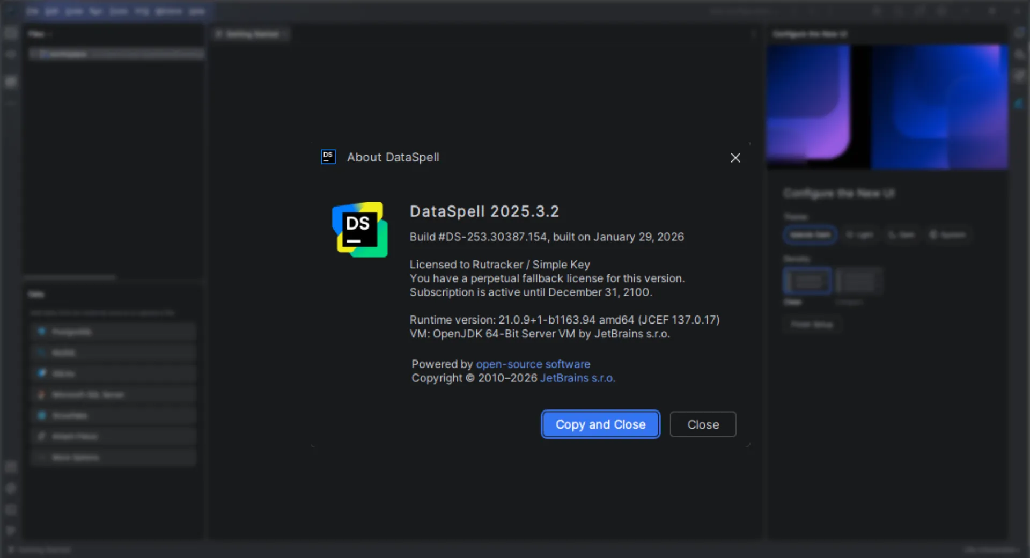The height and width of the screenshot is (558, 1030).
Task: Select the System theme option
Action: (947, 235)
